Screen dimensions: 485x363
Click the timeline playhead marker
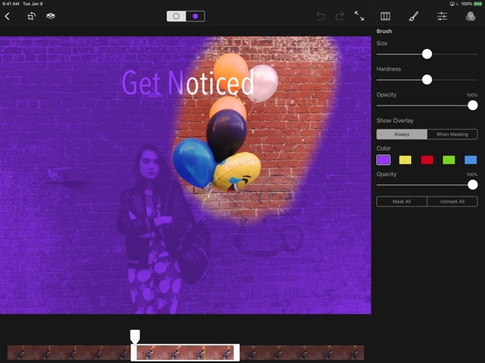[135, 336]
